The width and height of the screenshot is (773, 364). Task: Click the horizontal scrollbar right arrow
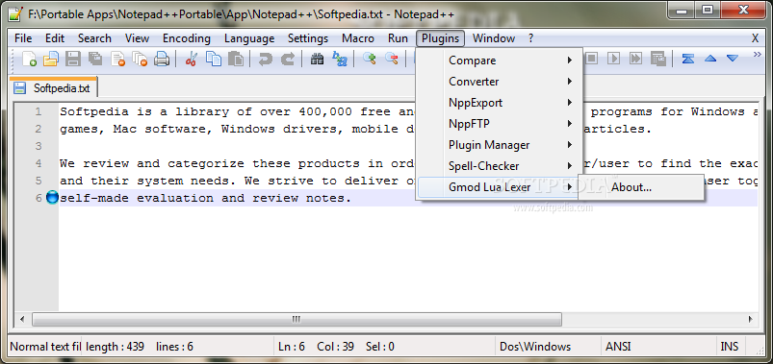point(750,319)
